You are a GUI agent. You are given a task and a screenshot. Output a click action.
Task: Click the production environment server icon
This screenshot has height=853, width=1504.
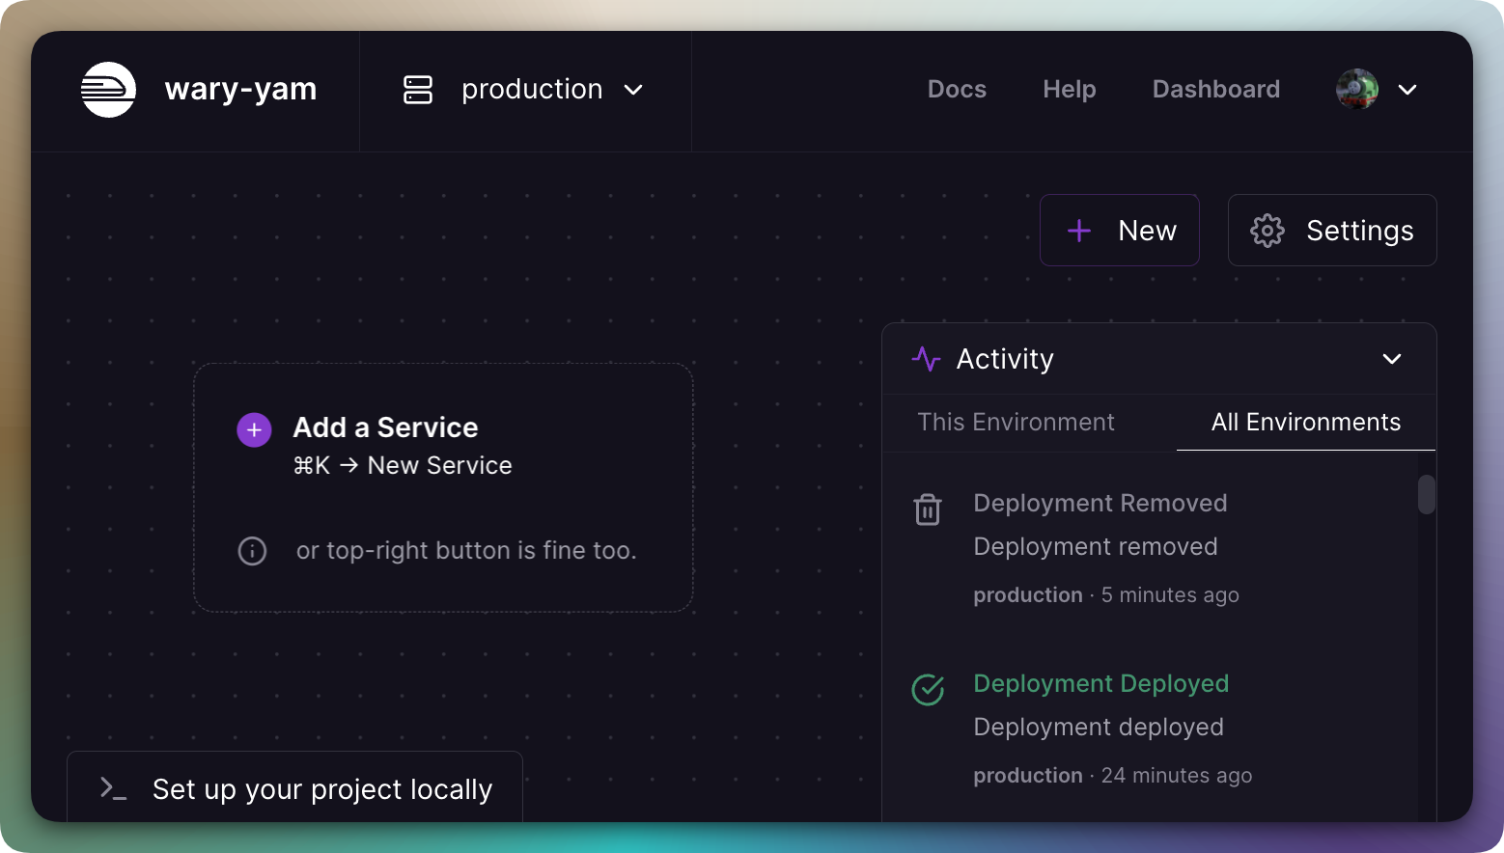418,90
